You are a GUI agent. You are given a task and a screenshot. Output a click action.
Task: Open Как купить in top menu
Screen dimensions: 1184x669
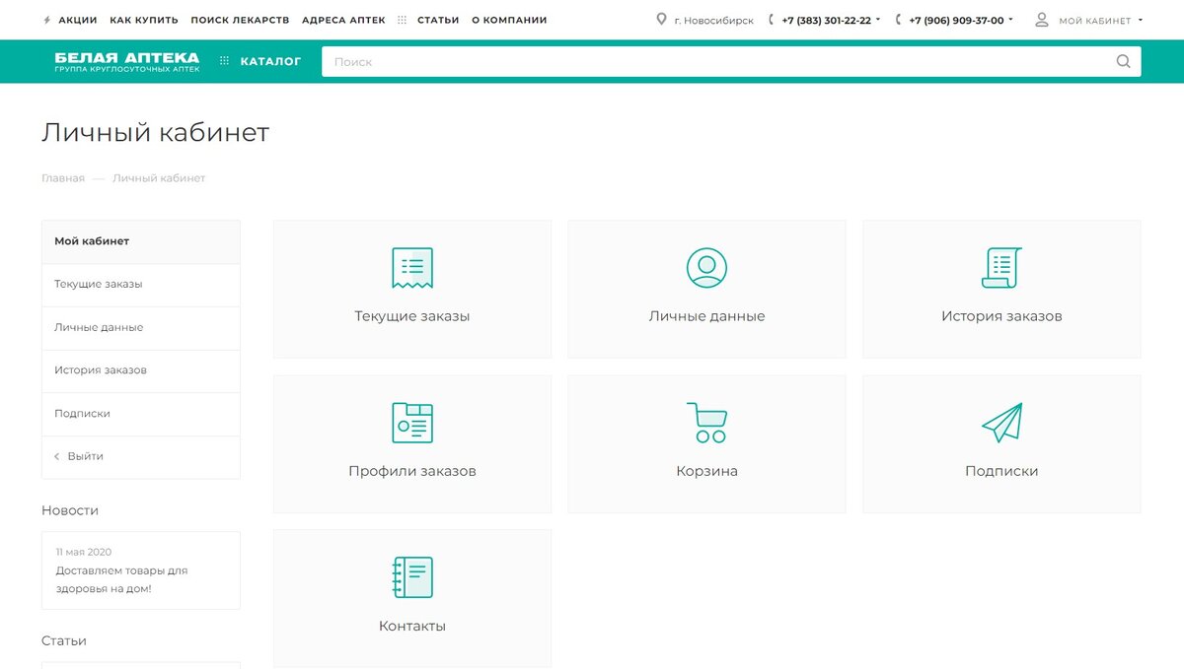point(144,20)
